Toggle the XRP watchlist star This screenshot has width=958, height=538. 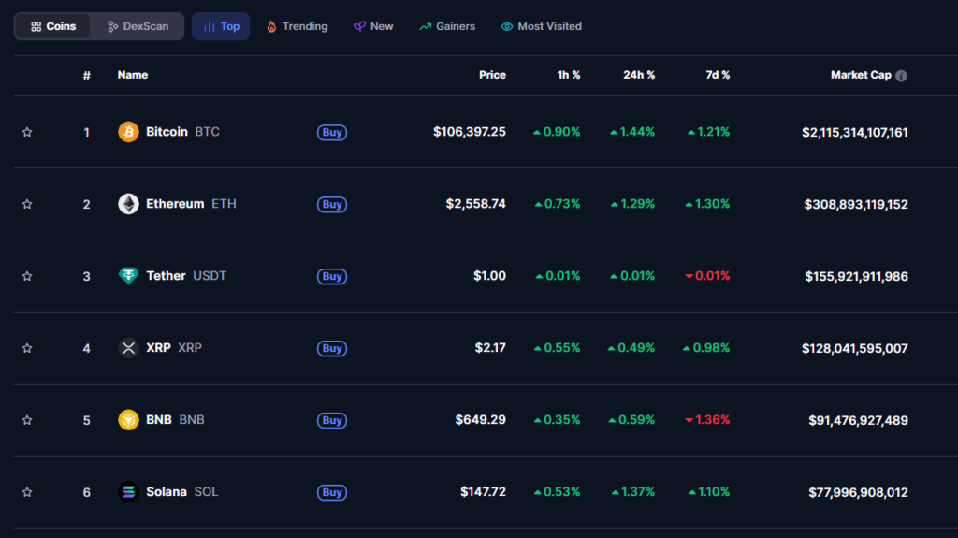tap(27, 348)
